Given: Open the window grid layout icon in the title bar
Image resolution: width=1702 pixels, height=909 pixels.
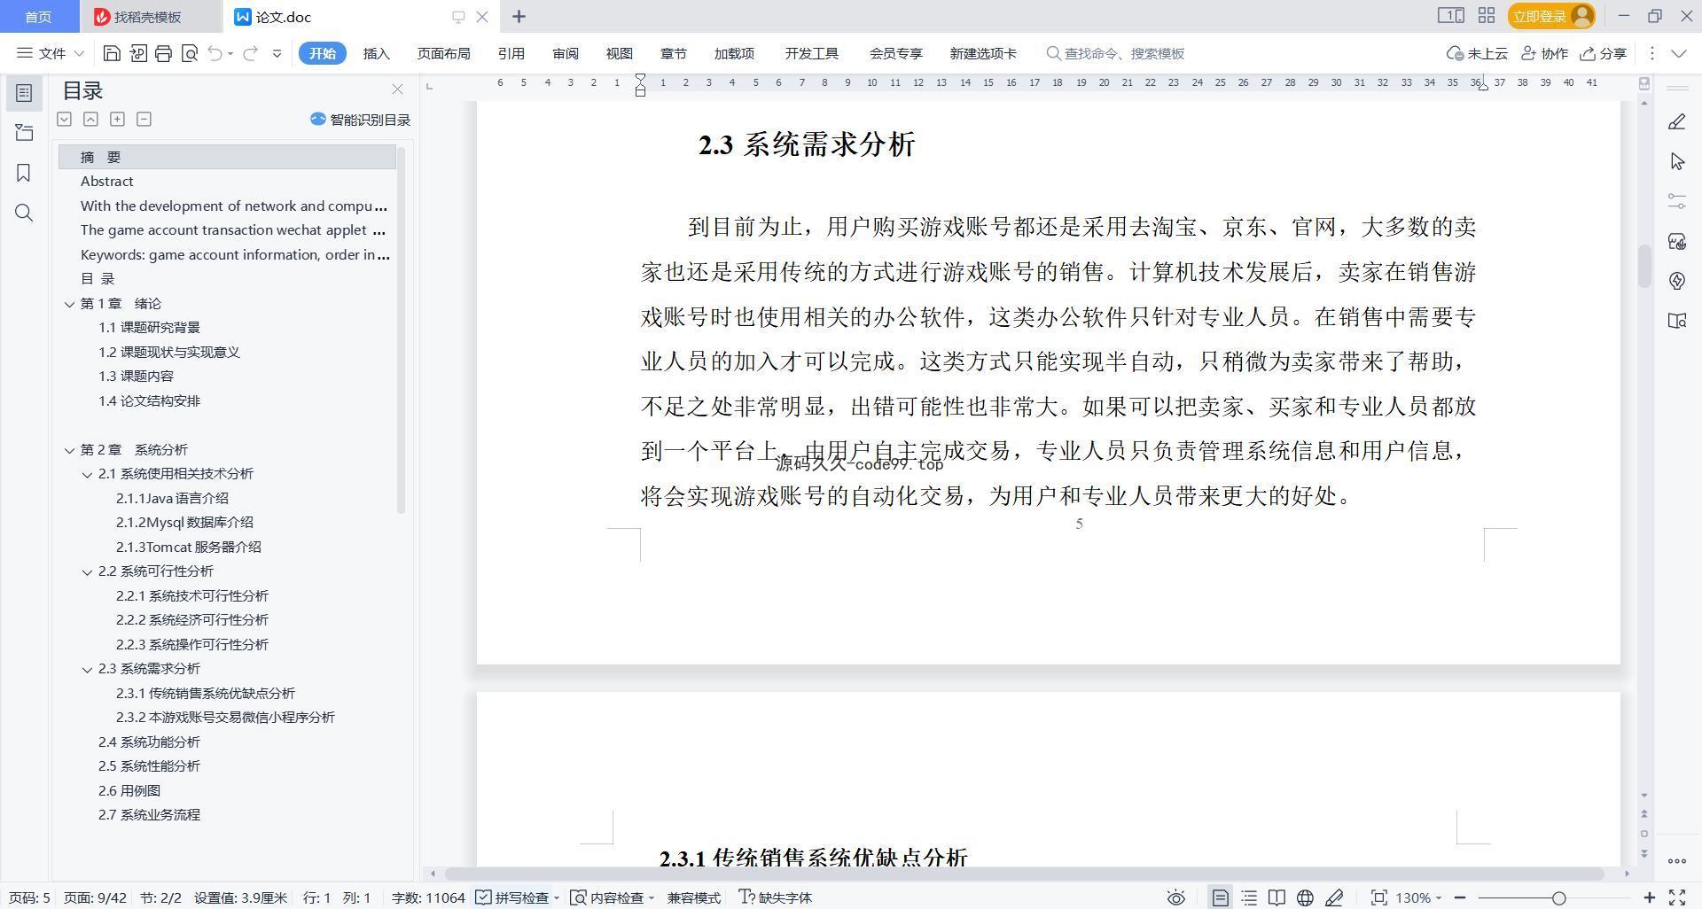Looking at the screenshot, I should point(1487,16).
